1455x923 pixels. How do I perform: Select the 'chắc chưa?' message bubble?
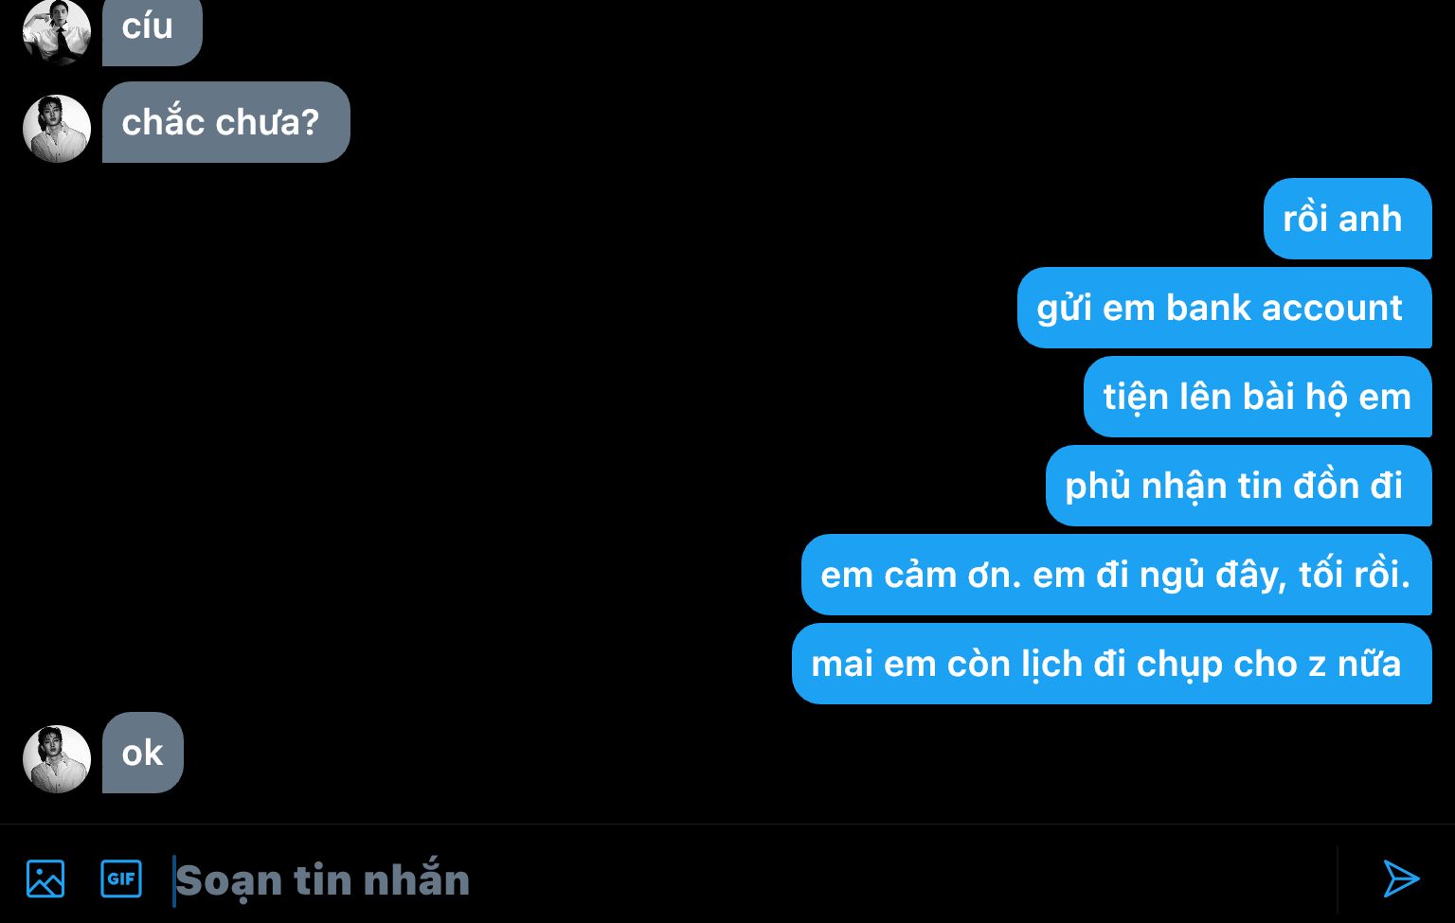[226, 122]
